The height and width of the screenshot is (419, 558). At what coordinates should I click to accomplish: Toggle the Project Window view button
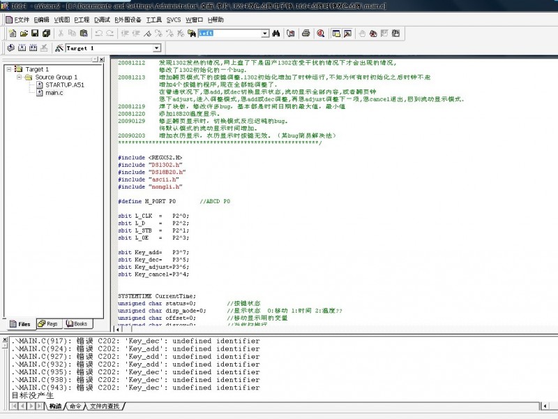[336, 33]
